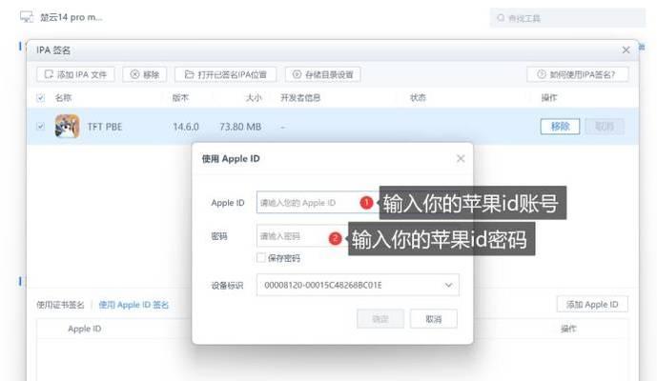Close the IPA 签名 window
This screenshot has height=381, width=657.
pos(626,50)
